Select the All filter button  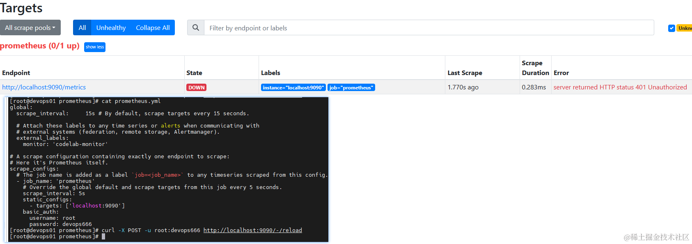82,27
